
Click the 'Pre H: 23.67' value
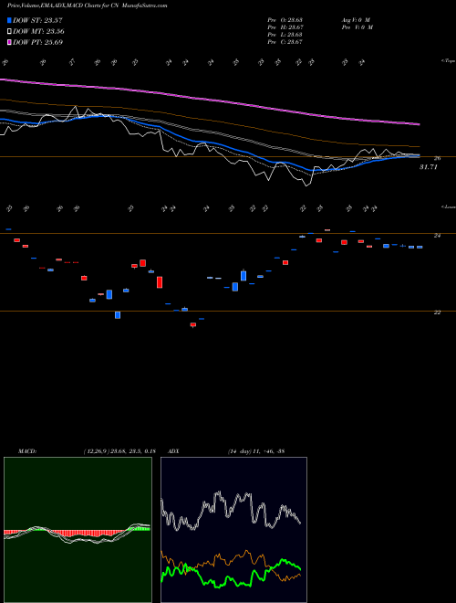287,27
